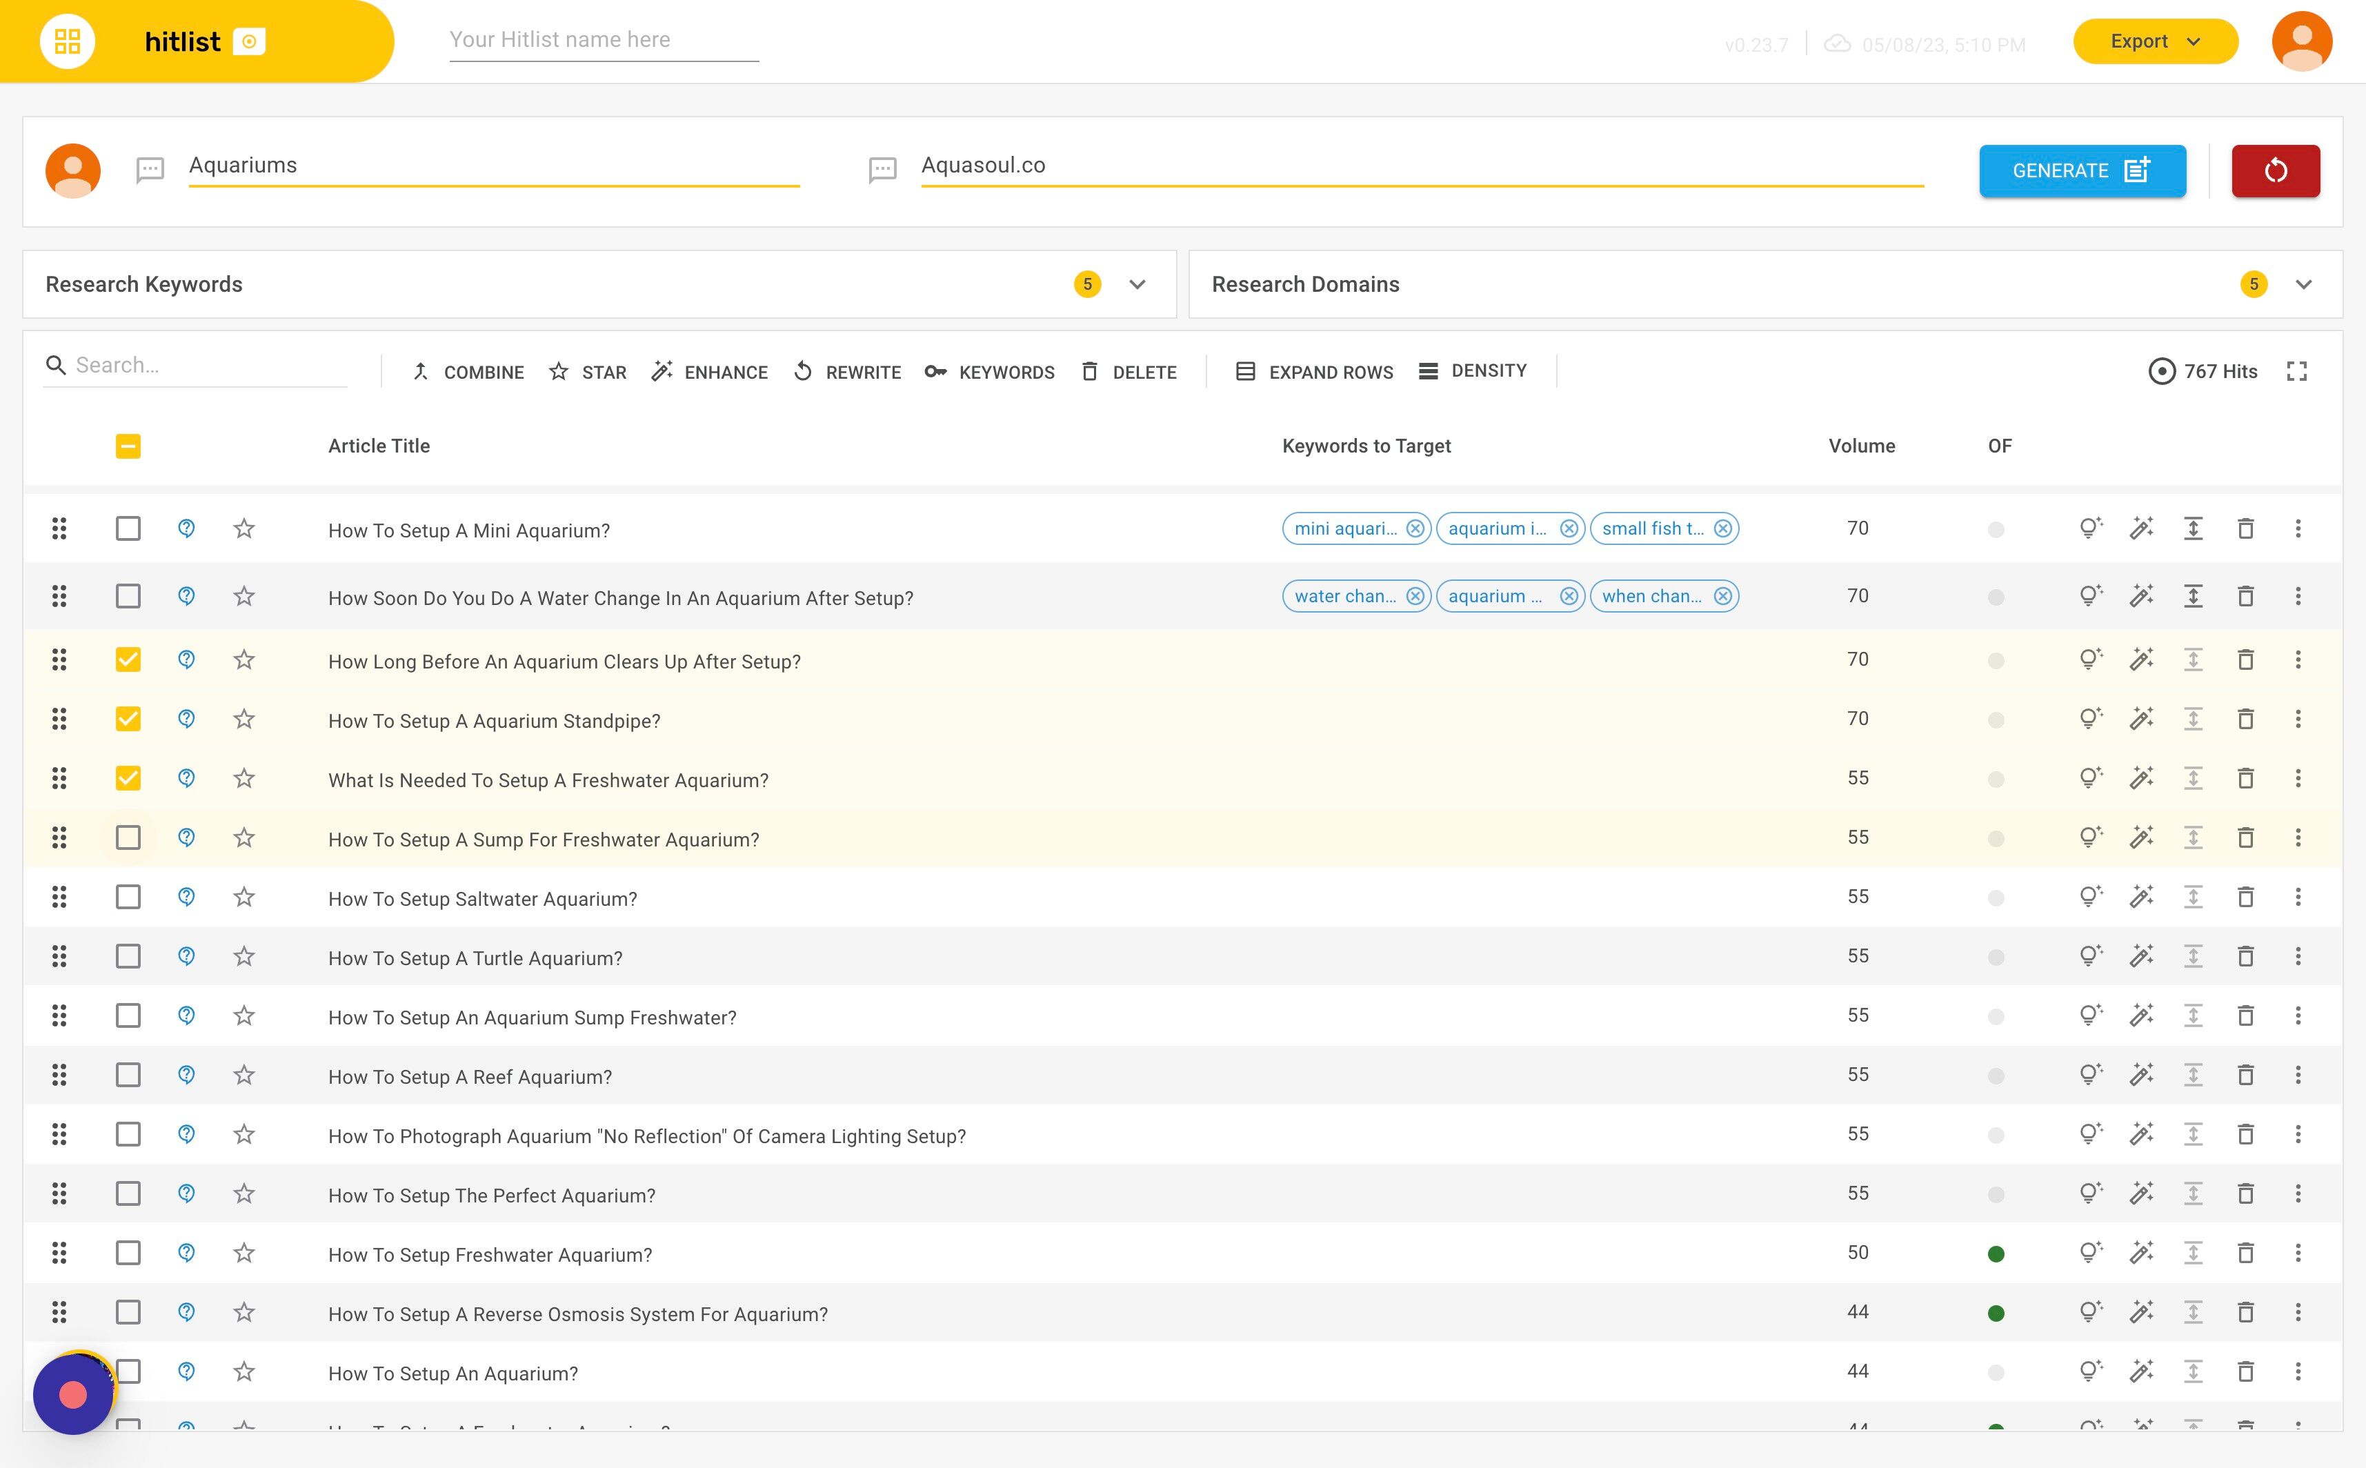The width and height of the screenshot is (2366, 1468).
Task: Click the user avatar in the top right
Action: tap(2302, 41)
